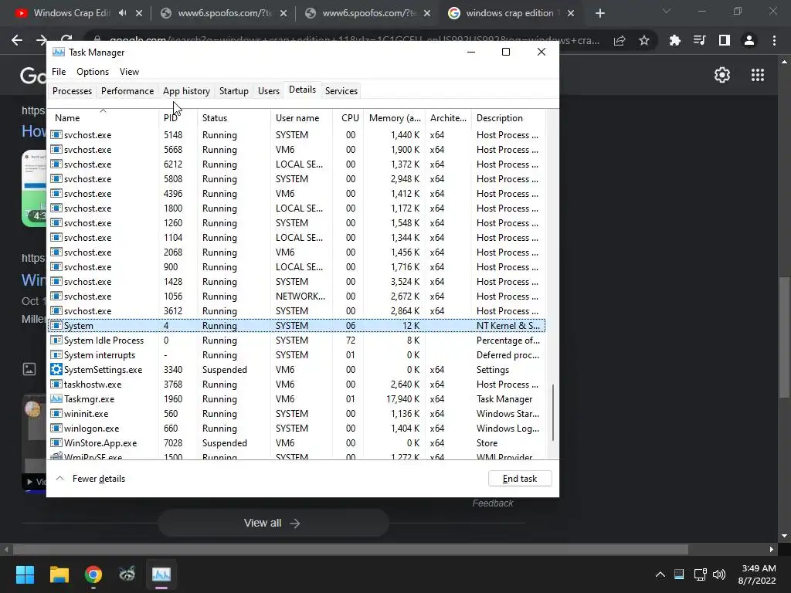Select svchost.exe with PID 5148

297,135
